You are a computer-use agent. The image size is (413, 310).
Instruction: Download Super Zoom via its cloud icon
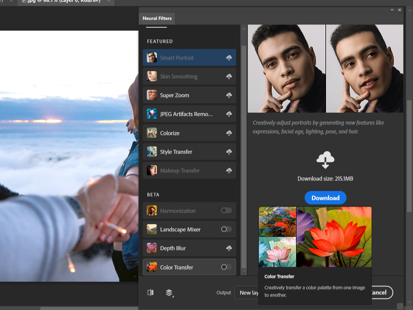pos(229,95)
